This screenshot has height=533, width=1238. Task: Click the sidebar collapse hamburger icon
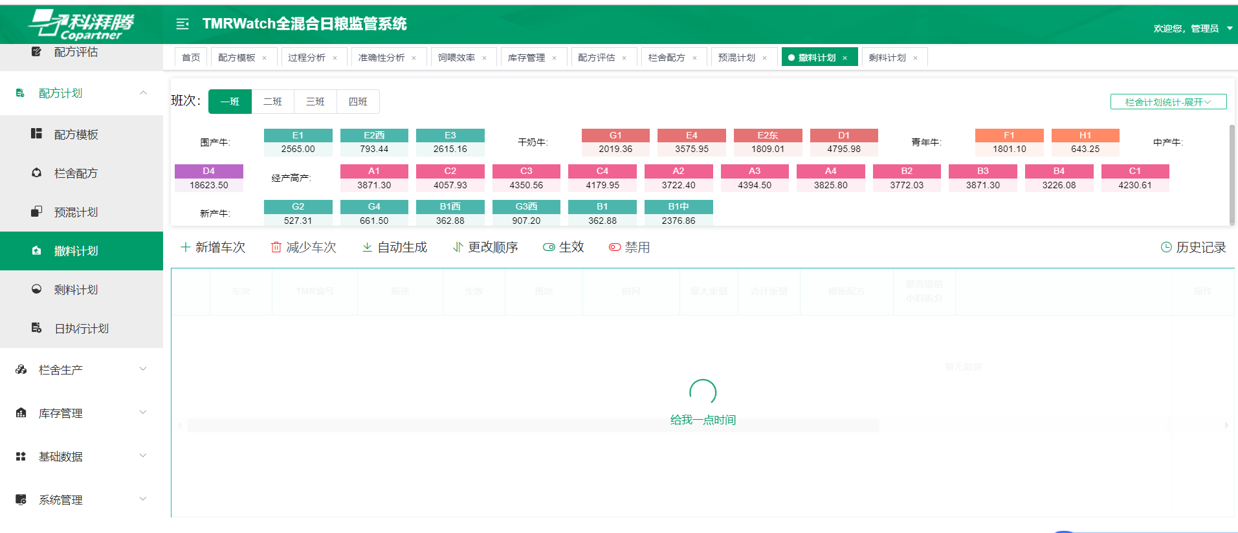click(182, 24)
